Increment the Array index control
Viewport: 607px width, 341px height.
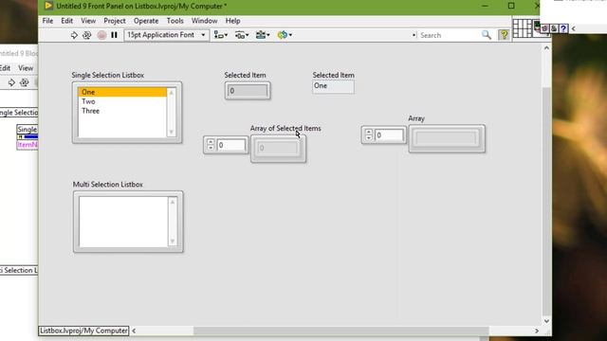coord(369,132)
